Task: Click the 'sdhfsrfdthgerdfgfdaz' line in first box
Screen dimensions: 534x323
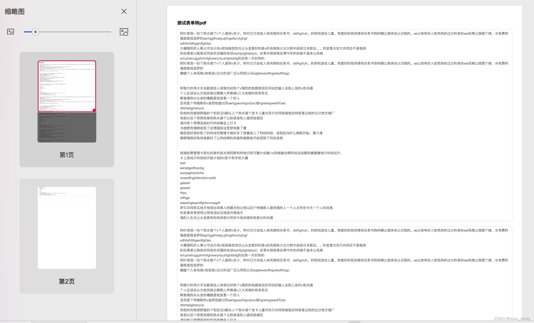Action: (195, 43)
